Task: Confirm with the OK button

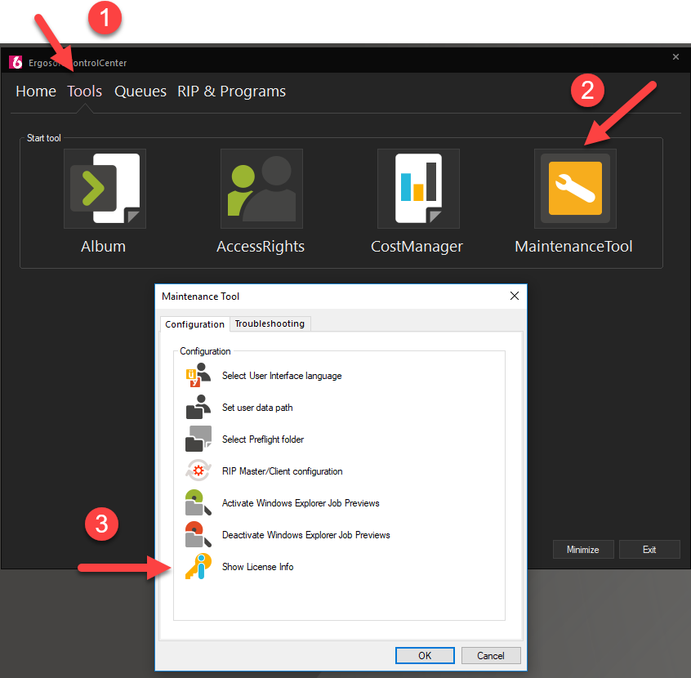Action: click(425, 655)
